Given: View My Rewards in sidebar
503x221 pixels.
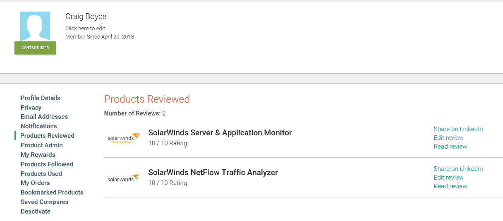Looking at the screenshot, I should tap(38, 155).
